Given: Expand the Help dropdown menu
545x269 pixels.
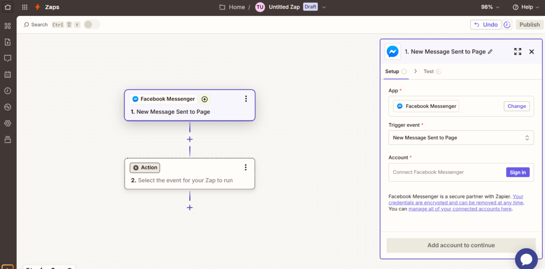Looking at the screenshot, I should click(526, 7).
